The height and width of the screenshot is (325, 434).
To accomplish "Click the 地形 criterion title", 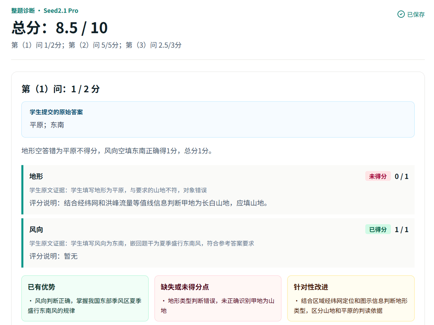I will [x=36, y=176].
